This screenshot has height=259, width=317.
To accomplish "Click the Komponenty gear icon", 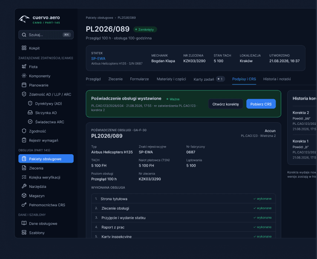I will tap(24, 76).
